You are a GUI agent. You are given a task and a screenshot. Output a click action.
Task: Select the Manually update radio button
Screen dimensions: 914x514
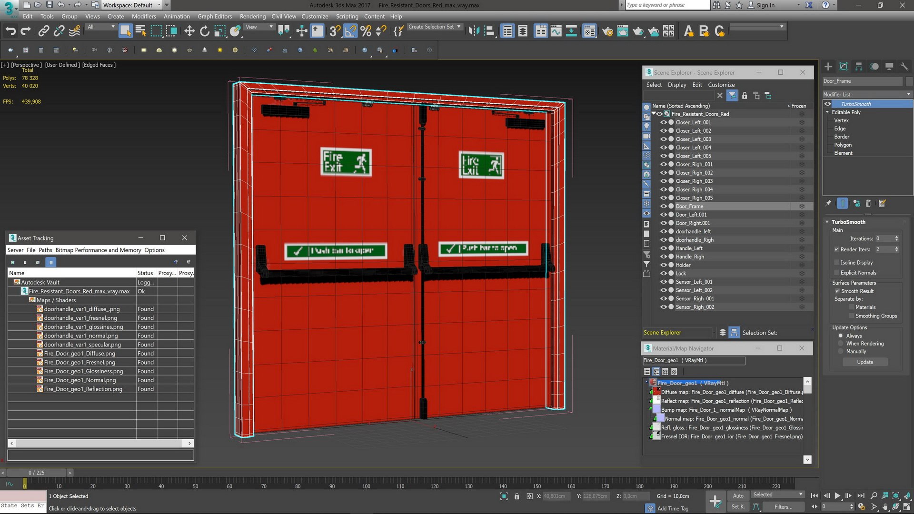point(841,351)
